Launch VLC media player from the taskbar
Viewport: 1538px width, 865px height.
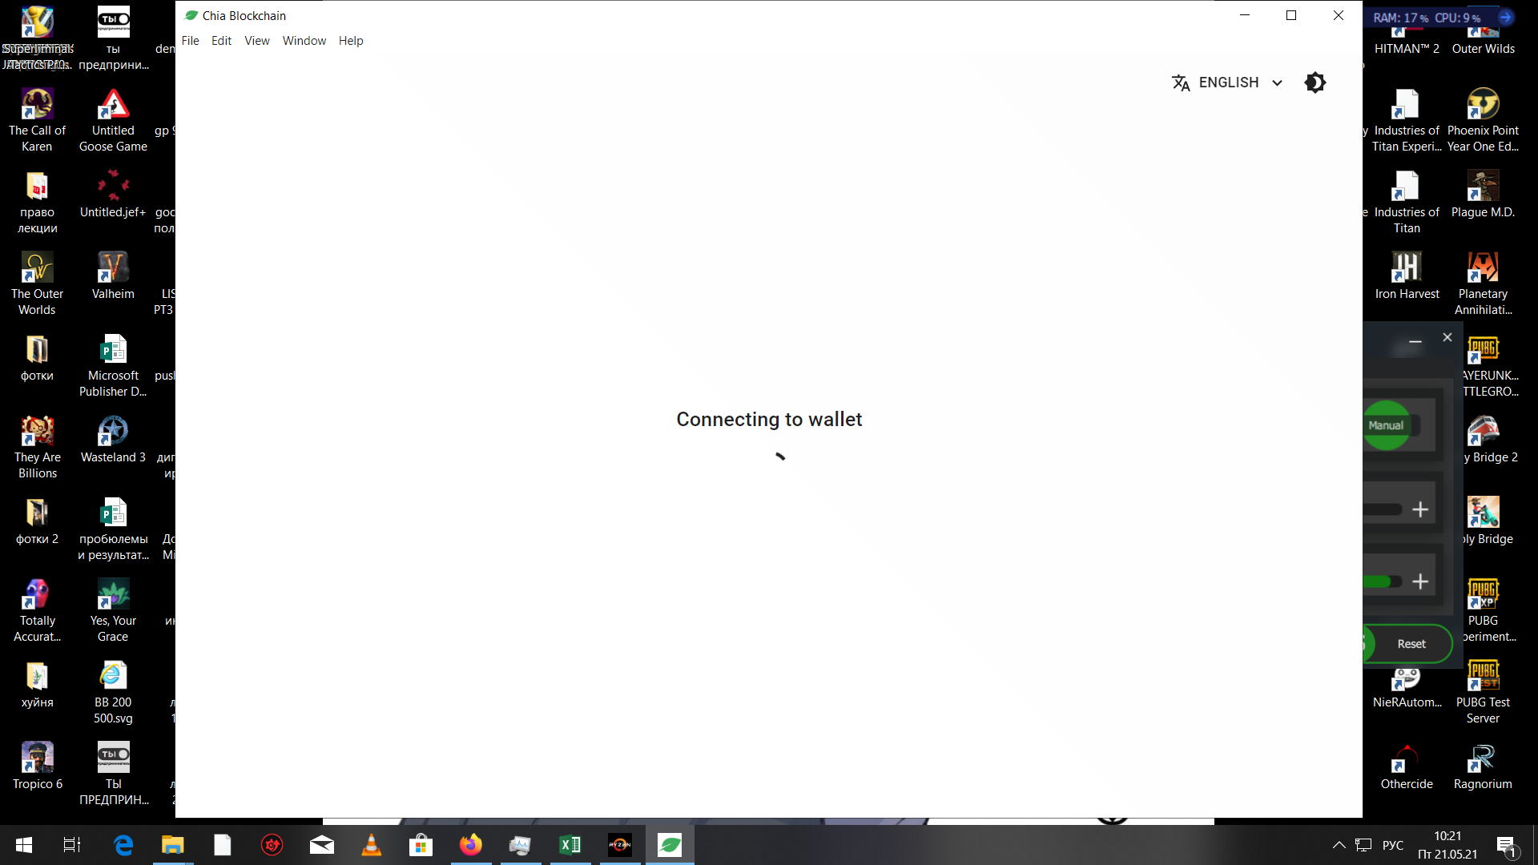point(372,845)
